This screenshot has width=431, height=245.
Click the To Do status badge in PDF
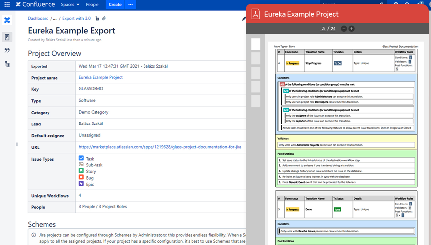tap(337, 63)
